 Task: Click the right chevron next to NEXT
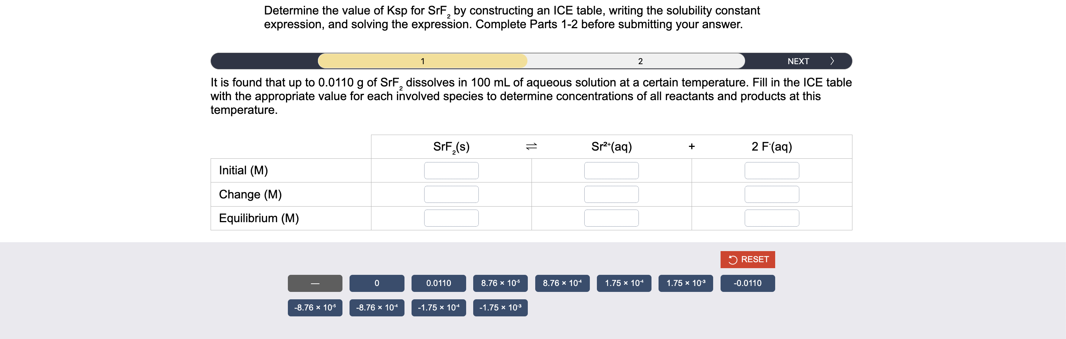tap(833, 60)
